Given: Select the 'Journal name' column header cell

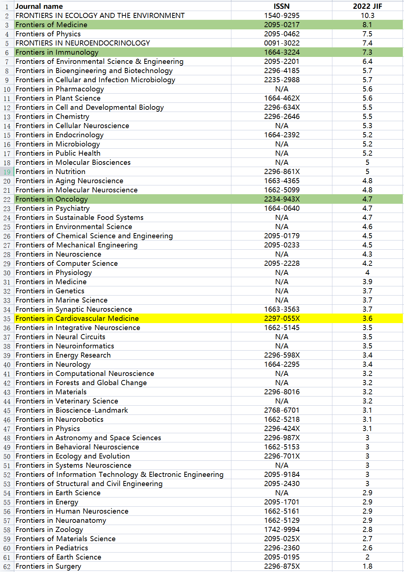Looking at the screenshot, I should [123, 6].
